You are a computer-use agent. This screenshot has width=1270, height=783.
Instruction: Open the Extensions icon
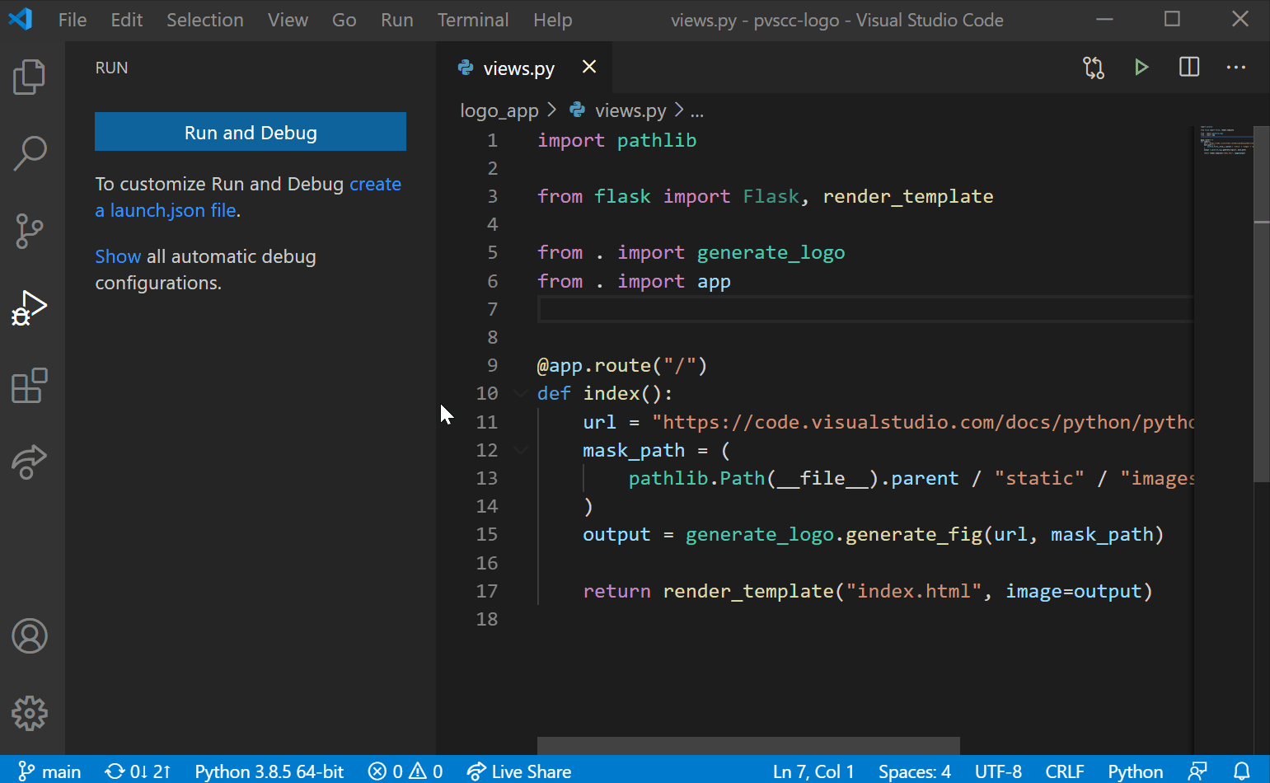tap(30, 386)
